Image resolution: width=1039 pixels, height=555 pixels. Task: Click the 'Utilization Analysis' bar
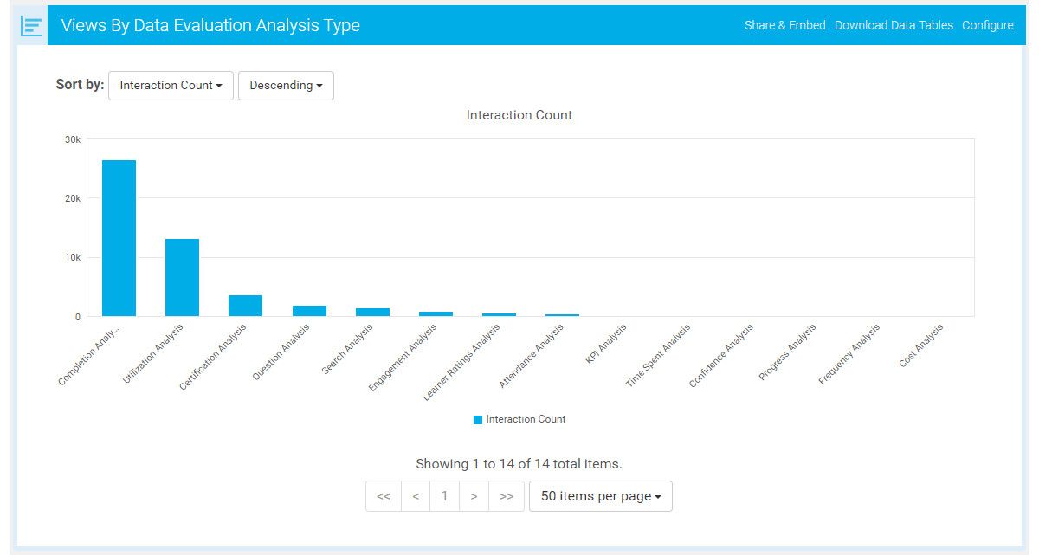tap(182, 275)
